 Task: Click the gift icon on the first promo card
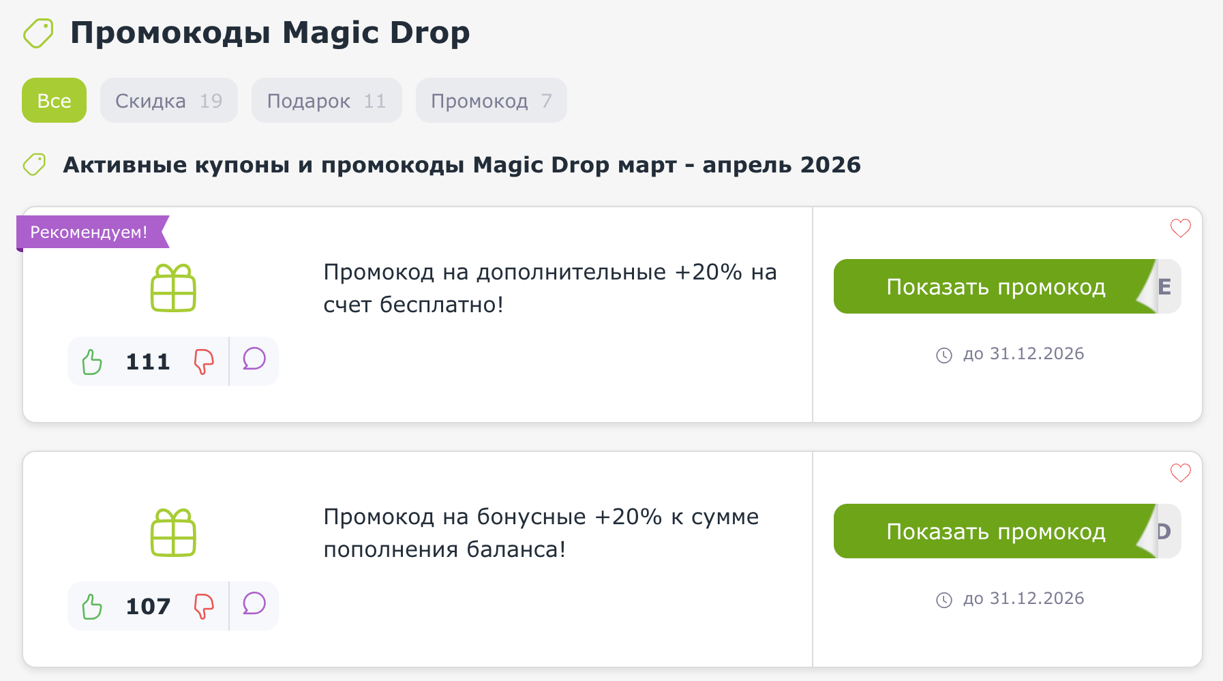tap(172, 288)
